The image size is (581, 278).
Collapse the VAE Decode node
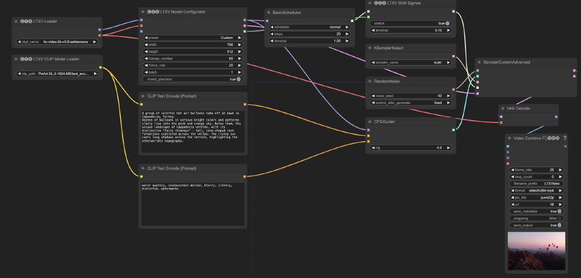click(x=503, y=108)
